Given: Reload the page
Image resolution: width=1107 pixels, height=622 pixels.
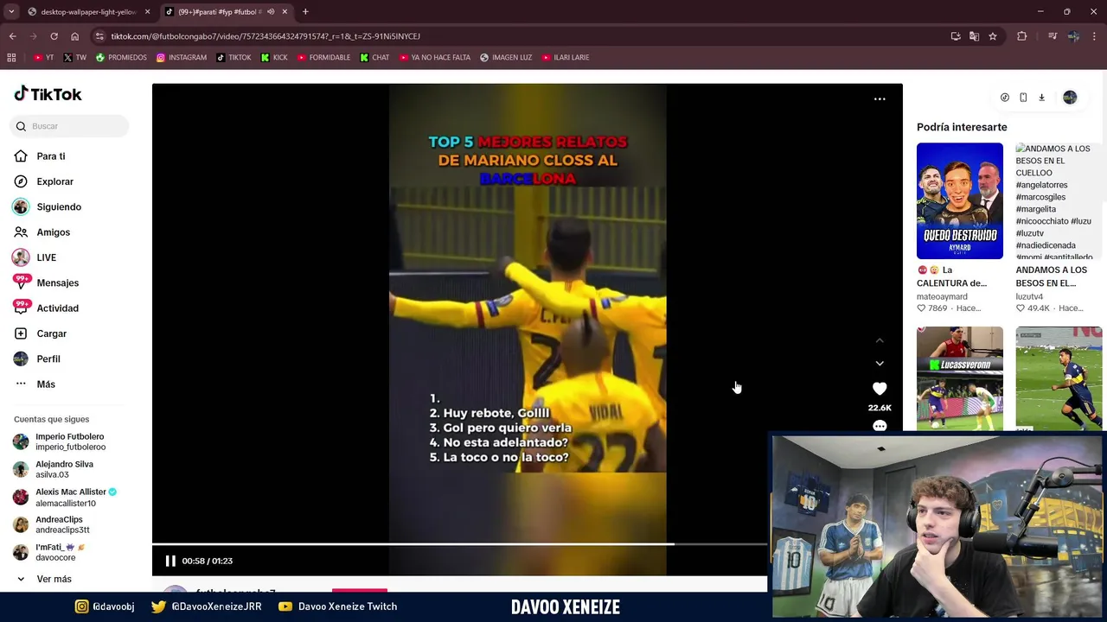Looking at the screenshot, I should tap(54, 36).
